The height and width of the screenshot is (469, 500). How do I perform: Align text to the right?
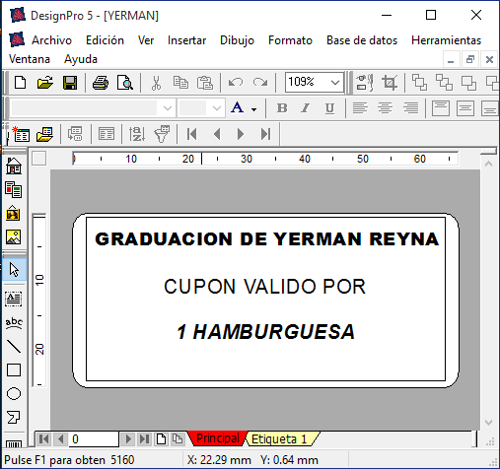(411, 107)
